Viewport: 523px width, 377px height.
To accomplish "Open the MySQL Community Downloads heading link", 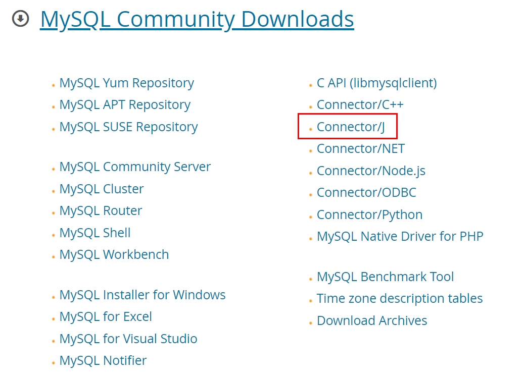I will click(197, 19).
